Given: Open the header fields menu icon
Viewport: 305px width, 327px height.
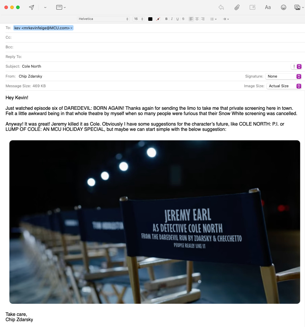Looking at the screenshot, I should pos(61,7).
